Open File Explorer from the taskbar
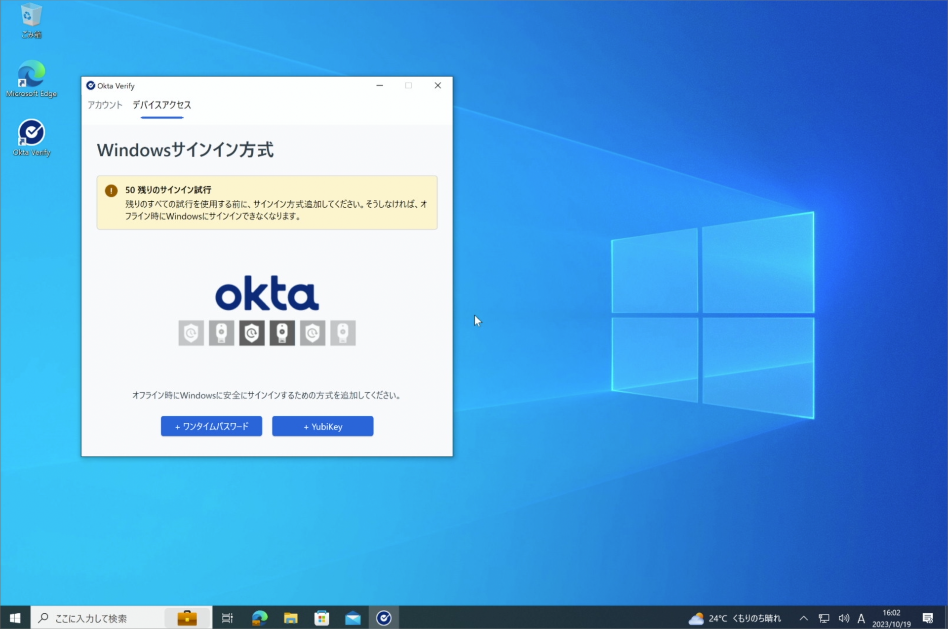Image resolution: width=948 pixels, height=629 pixels. pyautogui.click(x=290, y=617)
